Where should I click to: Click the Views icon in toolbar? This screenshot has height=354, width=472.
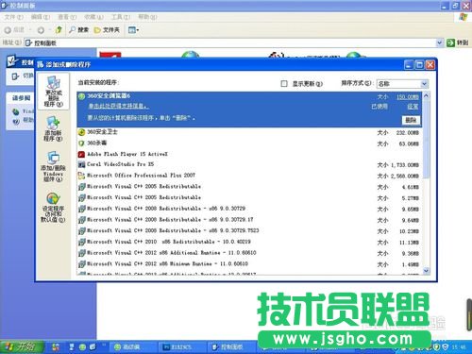[133, 30]
